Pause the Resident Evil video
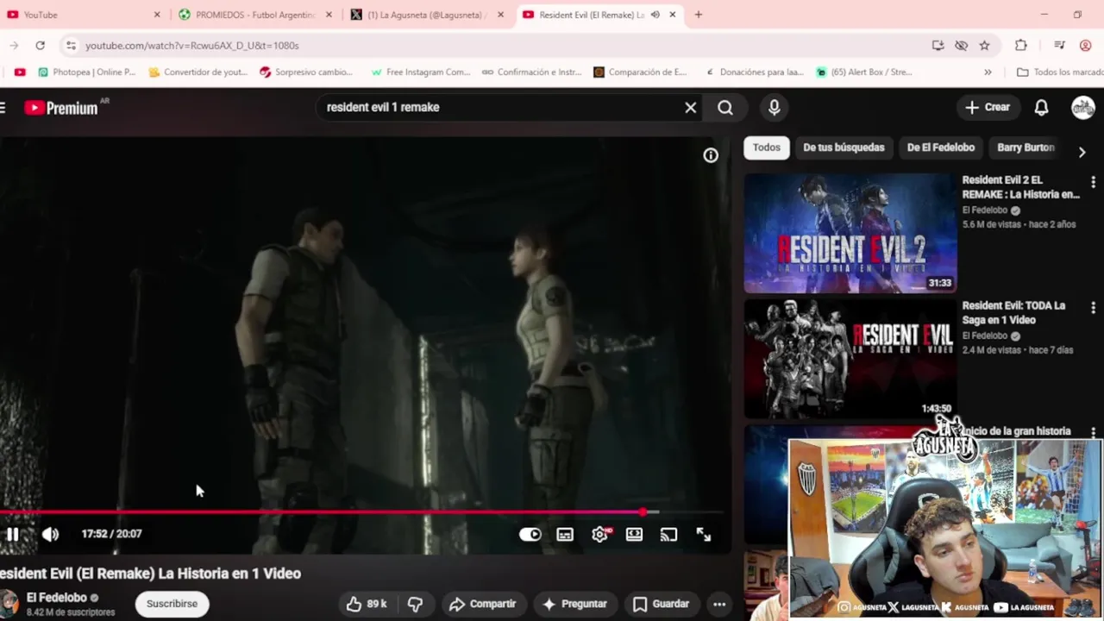The width and height of the screenshot is (1104, 621). coord(12,534)
